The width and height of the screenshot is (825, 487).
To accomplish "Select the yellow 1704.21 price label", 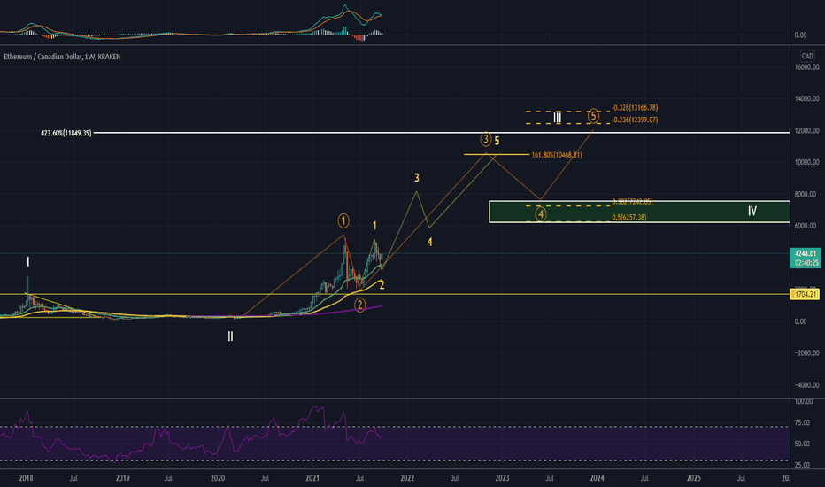I will click(x=805, y=294).
